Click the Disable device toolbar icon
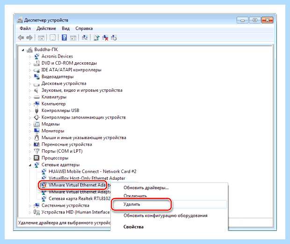Screen dimensions: 290x244 click(x=114, y=38)
